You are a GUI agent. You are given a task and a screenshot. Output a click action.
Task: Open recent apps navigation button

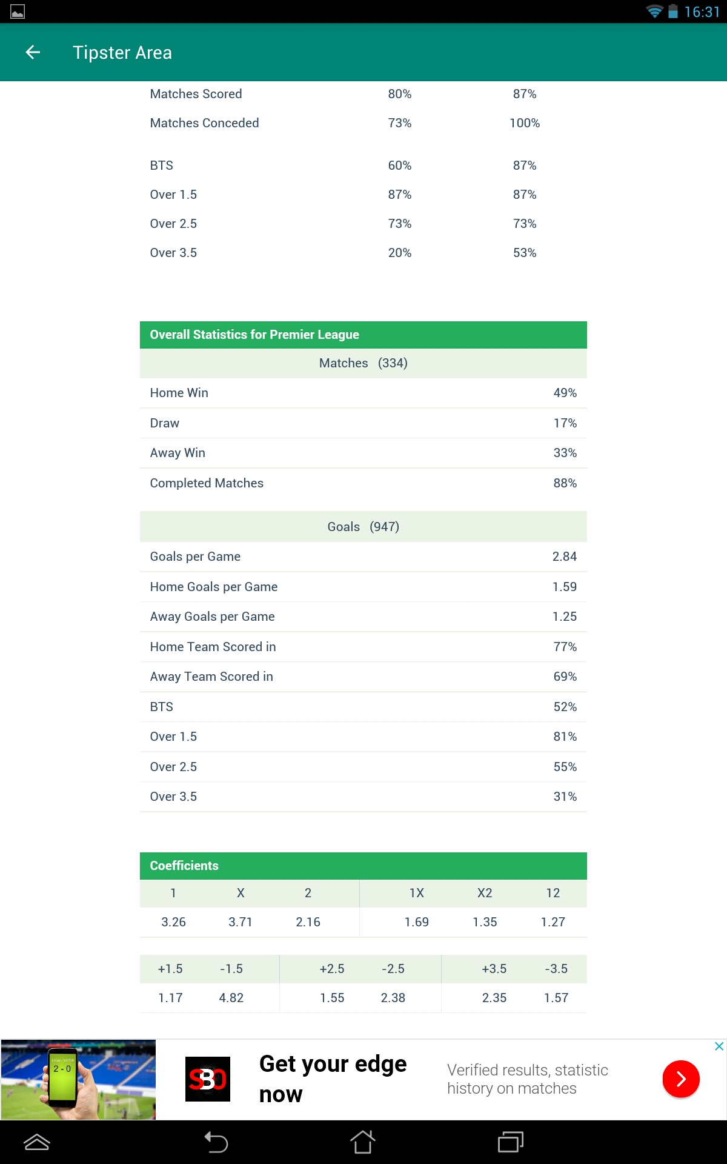click(x=510, y=1142)
